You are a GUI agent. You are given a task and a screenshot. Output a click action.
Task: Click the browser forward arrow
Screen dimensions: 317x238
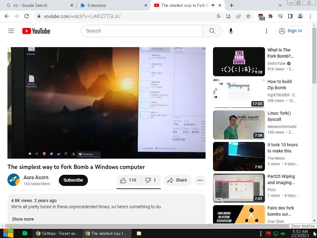[x=17, y=16]
